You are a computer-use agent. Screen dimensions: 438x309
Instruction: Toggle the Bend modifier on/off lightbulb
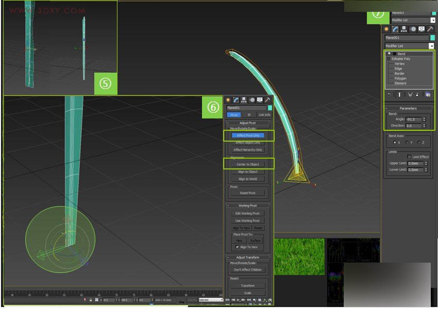tap(389, 53)
